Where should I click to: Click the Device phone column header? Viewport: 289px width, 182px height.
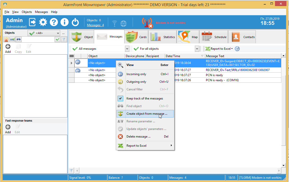click(x=135, y=56)
